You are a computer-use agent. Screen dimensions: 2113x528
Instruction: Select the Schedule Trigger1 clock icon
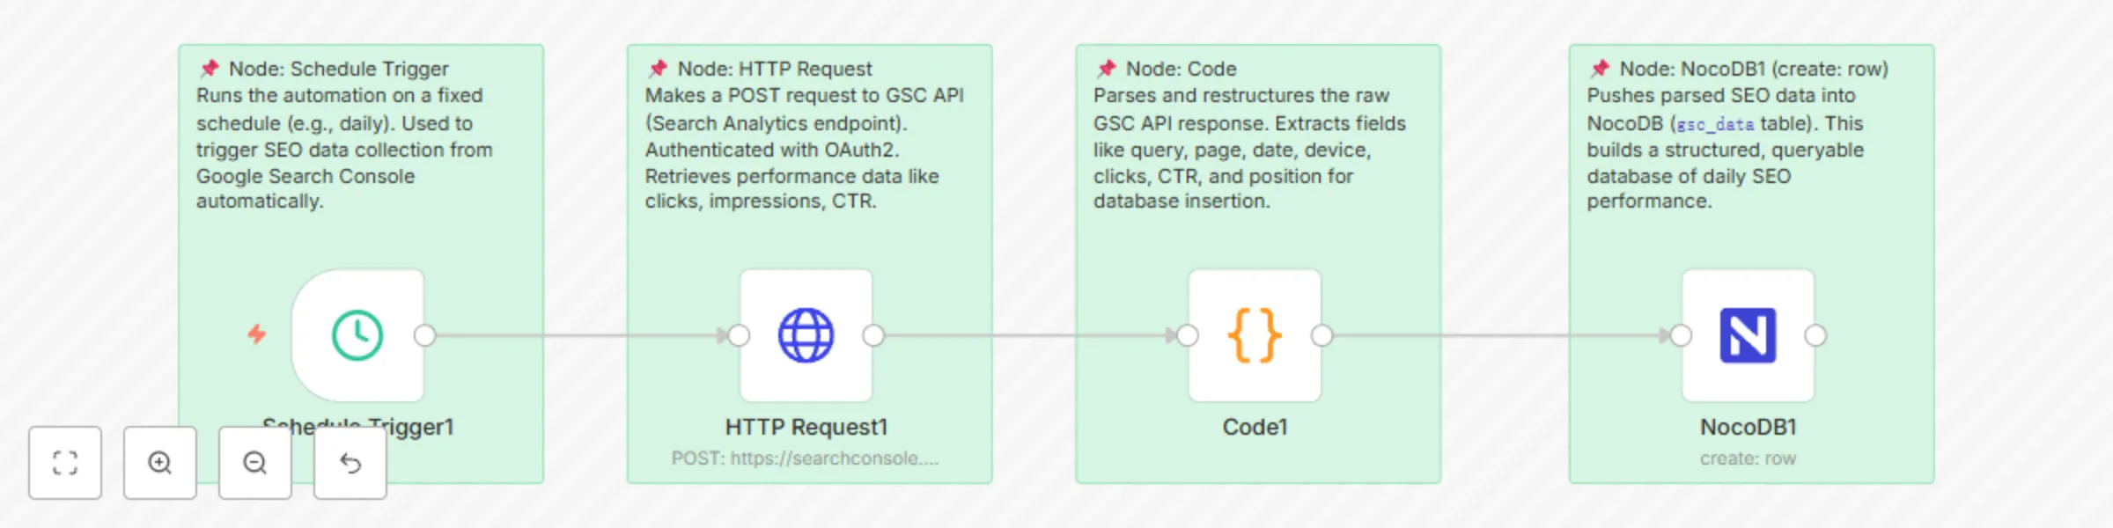click(357, 334)
